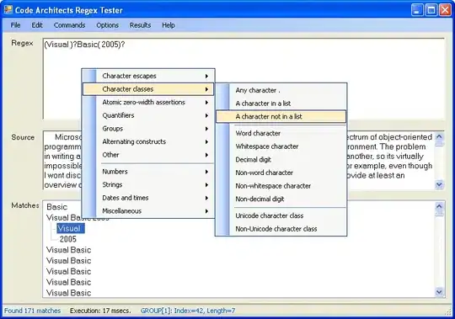Open the File menu
This screenshot has width=455, height=319.
15,25
